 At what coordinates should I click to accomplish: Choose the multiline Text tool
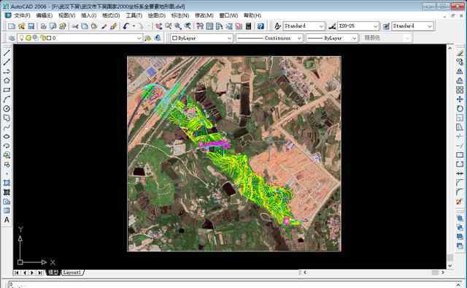click(7, 220)
